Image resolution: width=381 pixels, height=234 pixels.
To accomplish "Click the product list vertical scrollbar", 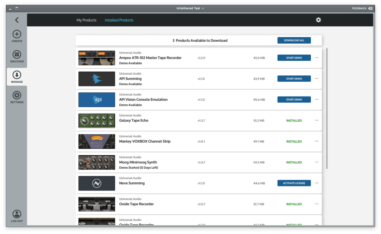I will [327, 108].
